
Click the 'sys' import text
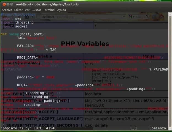coord(18,18)
